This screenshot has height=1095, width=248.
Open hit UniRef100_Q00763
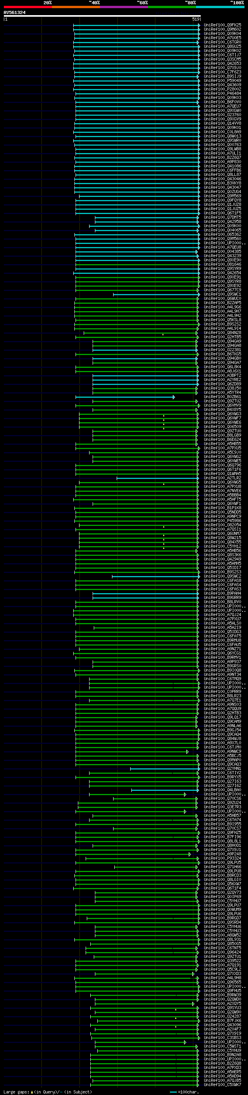tap(222, 144)
